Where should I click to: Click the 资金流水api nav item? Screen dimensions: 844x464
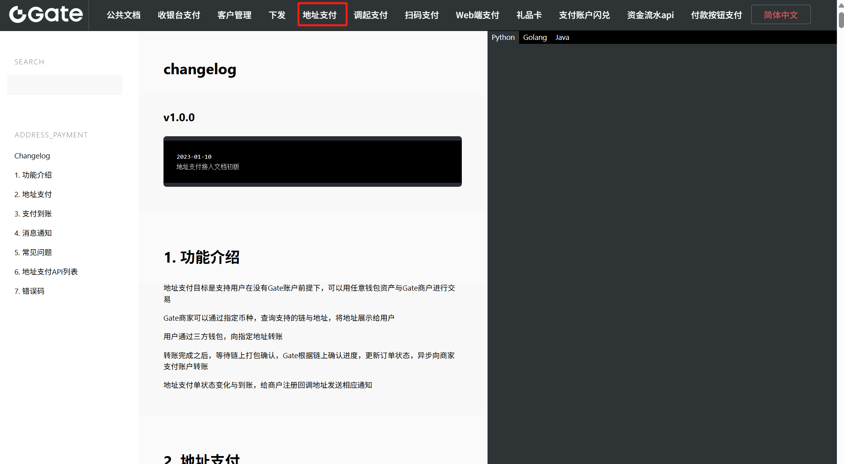point(650,15)
